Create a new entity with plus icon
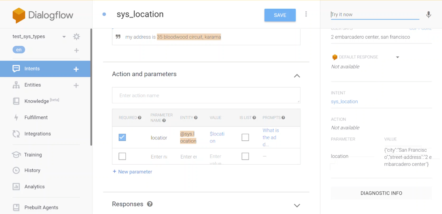This screenshot has height=214, width=442. pyautogui.click(x=76, y=85)
